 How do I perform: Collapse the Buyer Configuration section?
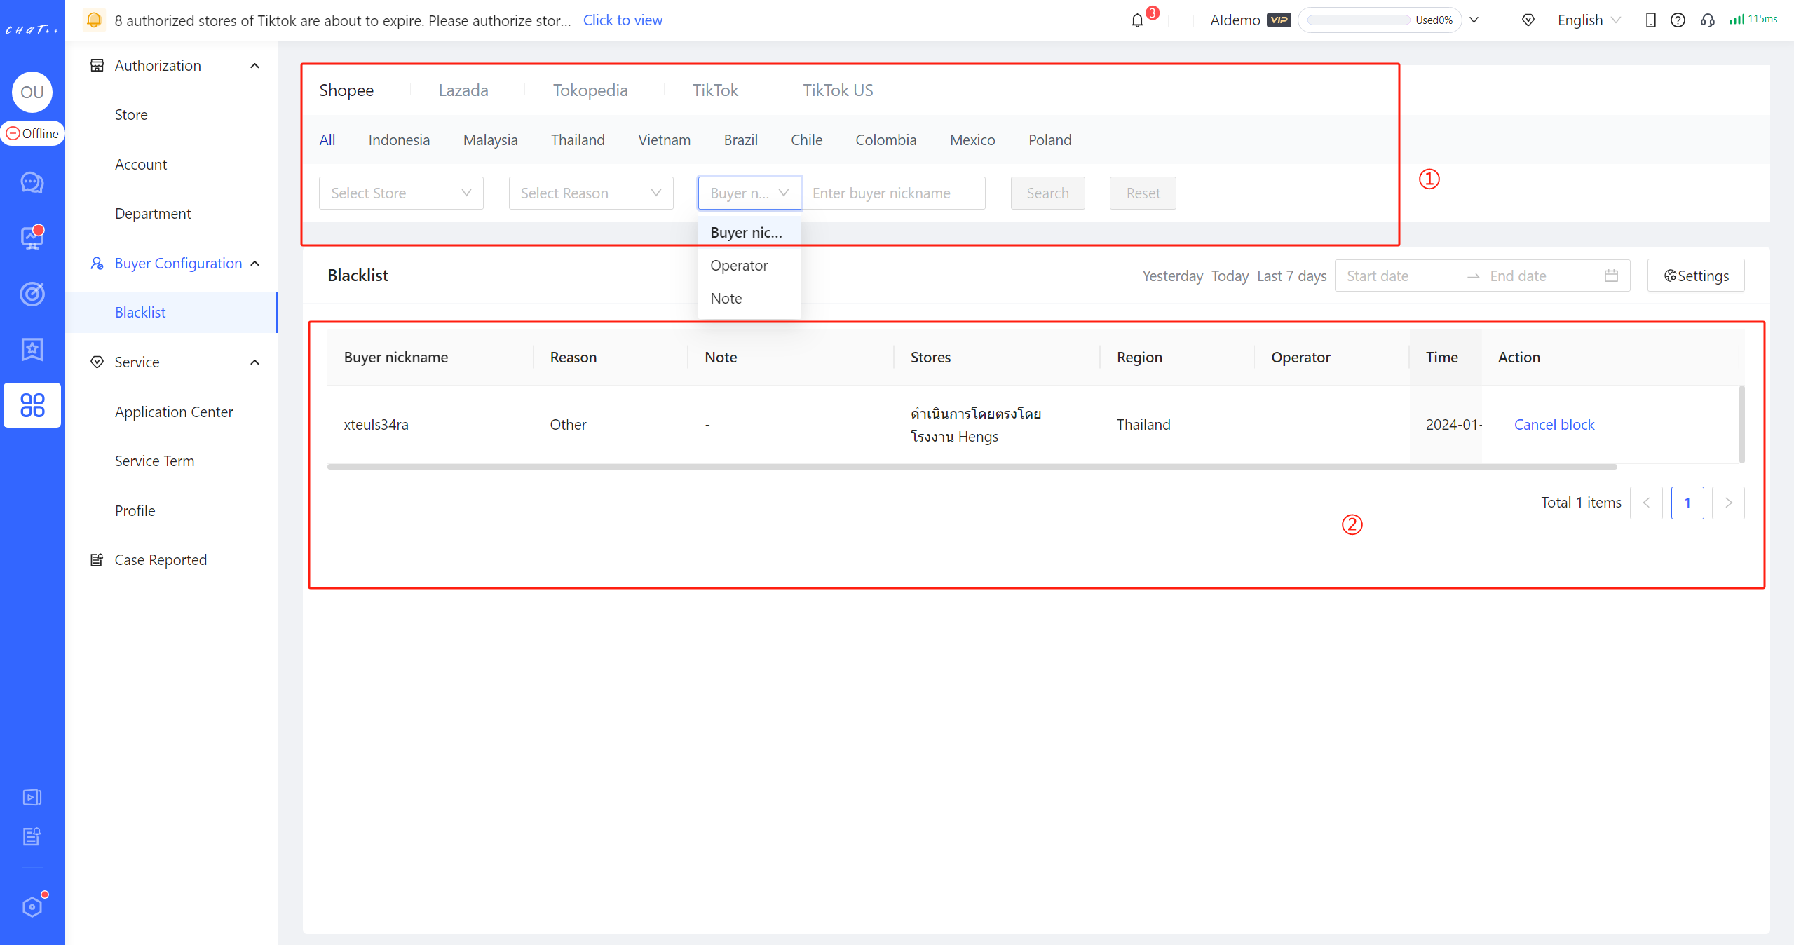[x=255, y=264]
